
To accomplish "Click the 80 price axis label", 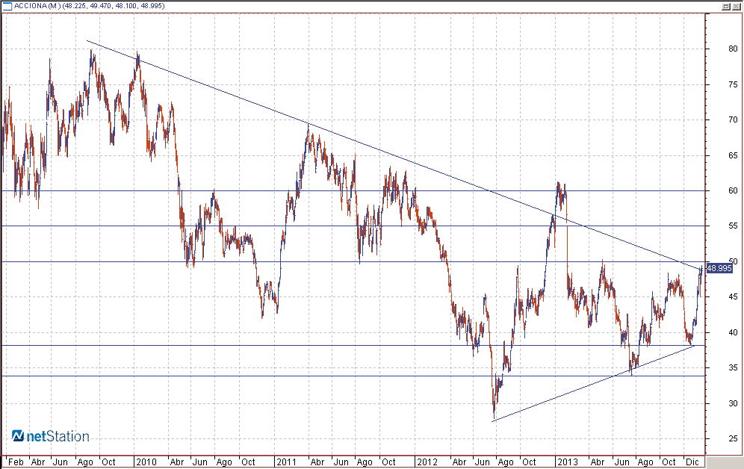I will pos(733,49).
